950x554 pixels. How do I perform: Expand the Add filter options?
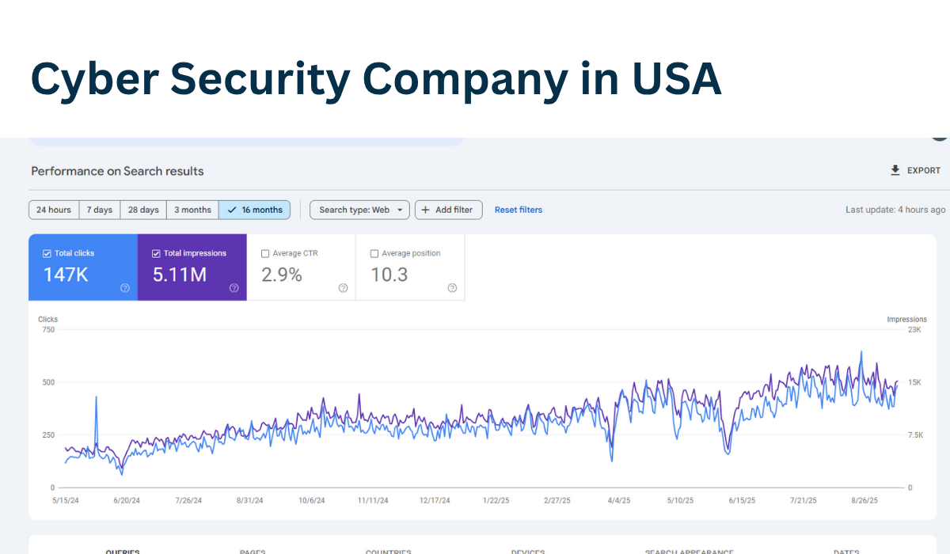[x=448, y=210]
